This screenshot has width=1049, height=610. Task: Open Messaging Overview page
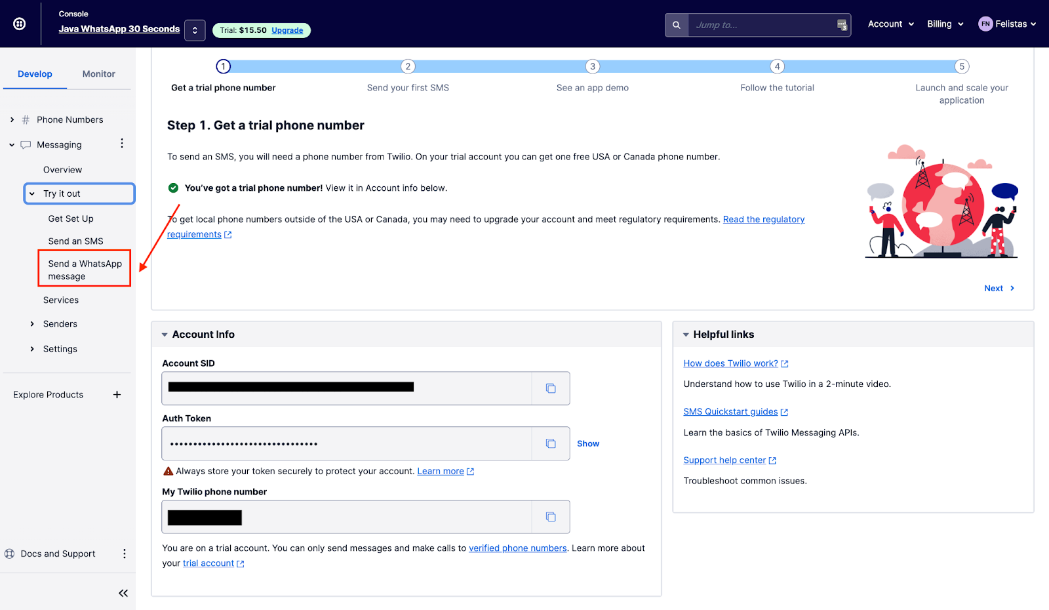tap(63, 170)
